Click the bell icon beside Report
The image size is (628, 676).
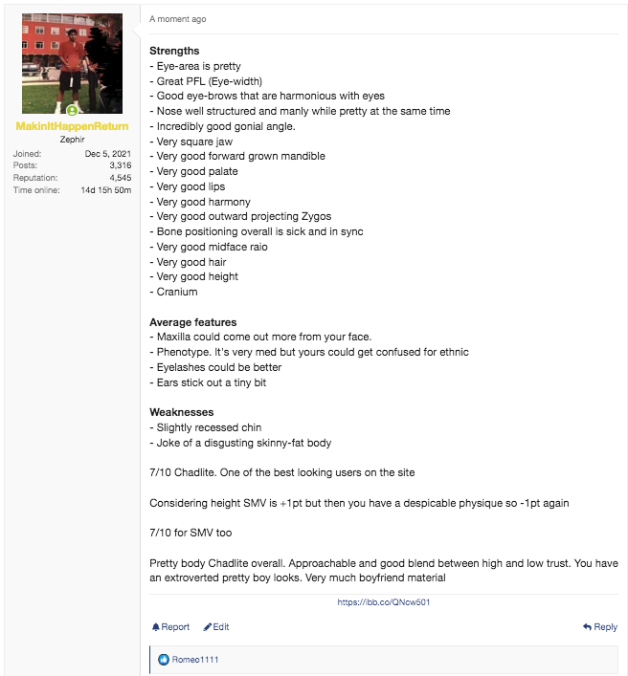click(156, 627)
